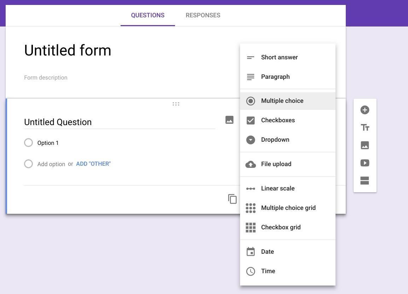
Task: Select the Option 1 radio button
Action: [28, 142]
